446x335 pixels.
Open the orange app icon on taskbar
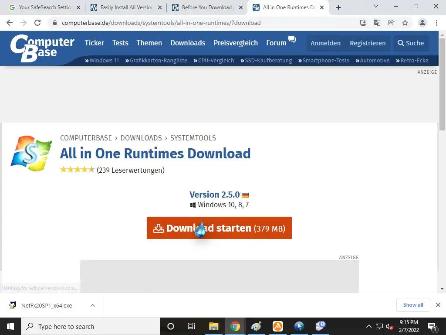(278, 326)
